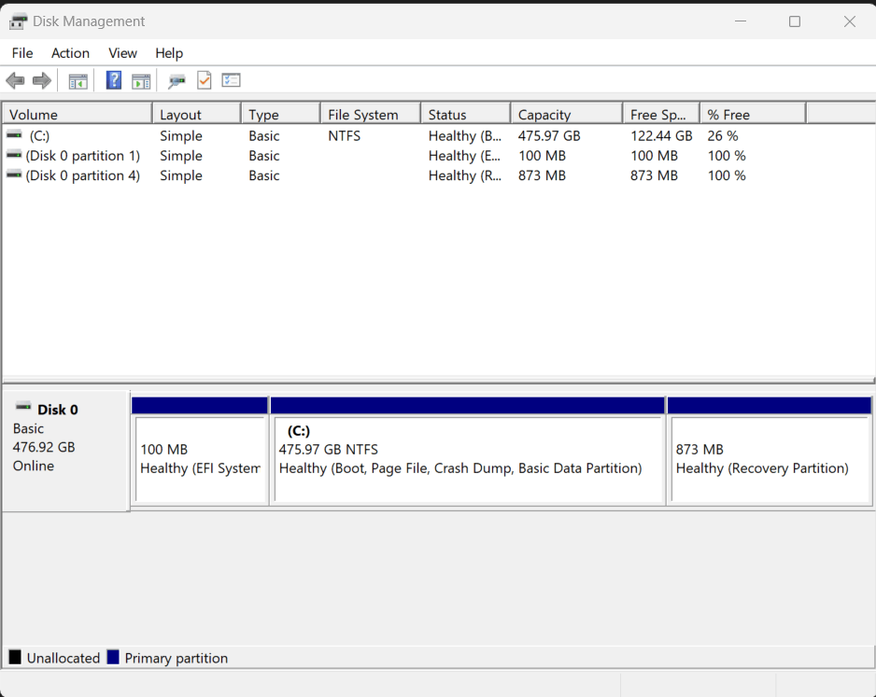Open the View menu
This screenshot has width=876, height=697.
tap(122, 53)
